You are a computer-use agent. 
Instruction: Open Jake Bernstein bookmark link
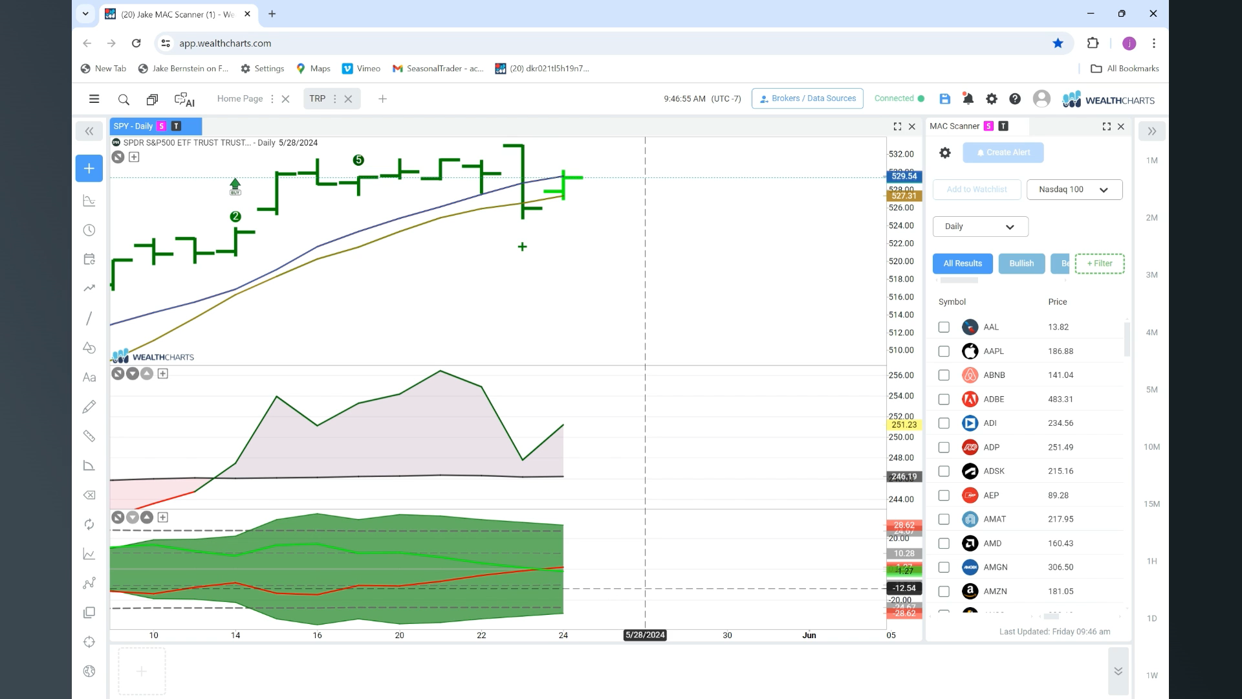[x=184, y=69]
